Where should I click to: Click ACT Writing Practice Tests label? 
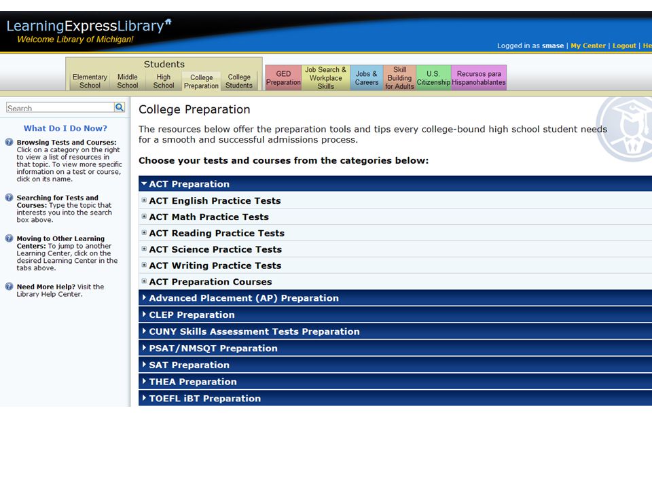pyautogui.click(x=215, y=266)
